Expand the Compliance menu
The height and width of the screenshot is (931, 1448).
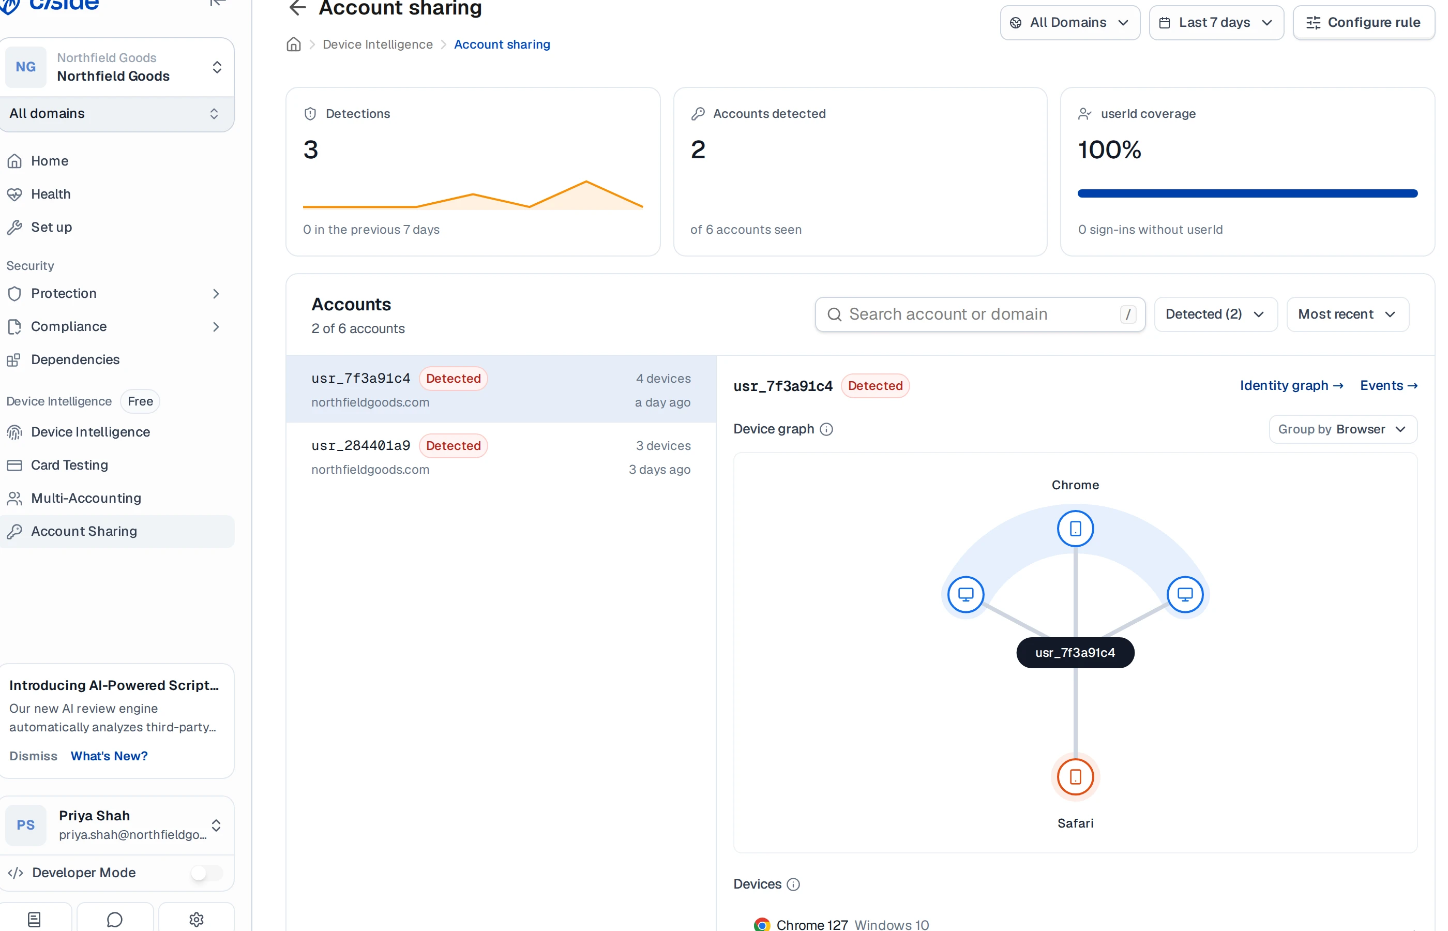pyautogui.click(x=117, y=326)
